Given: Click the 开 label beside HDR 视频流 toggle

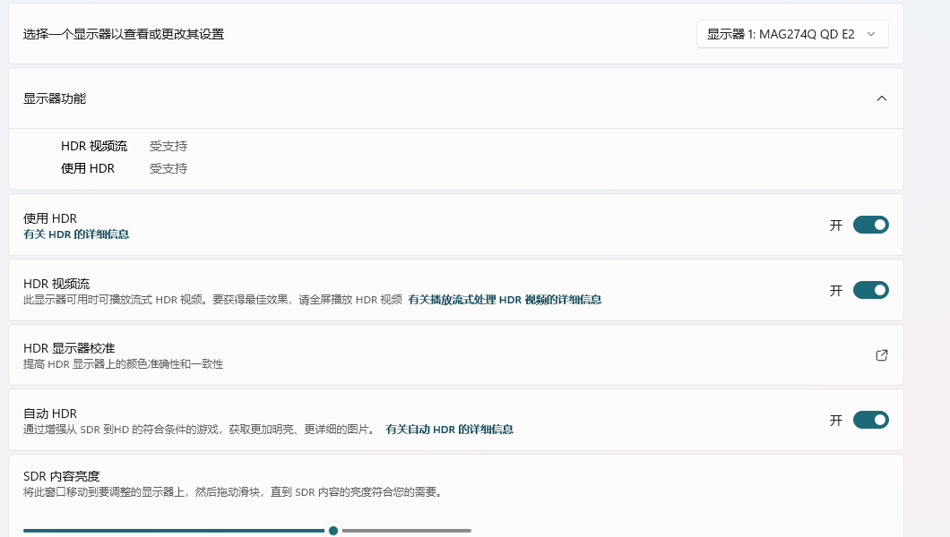Looking at the screenshot, I should [x=836, y=291].
